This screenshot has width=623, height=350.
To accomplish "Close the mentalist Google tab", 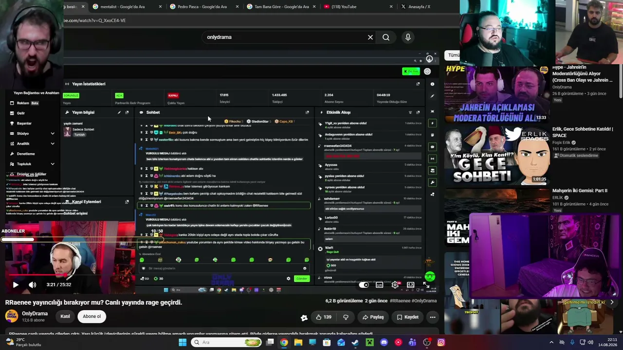I will [161, 7].
